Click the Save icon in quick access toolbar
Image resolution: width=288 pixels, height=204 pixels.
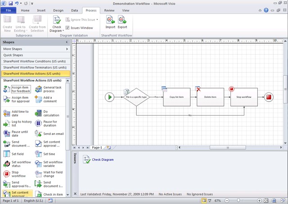(10, 3)
